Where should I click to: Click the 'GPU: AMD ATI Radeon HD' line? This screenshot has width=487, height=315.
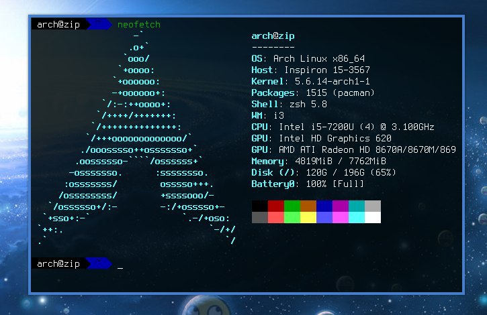tap(354, 149)
